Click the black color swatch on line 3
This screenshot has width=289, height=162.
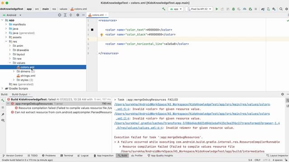point(92,30)
